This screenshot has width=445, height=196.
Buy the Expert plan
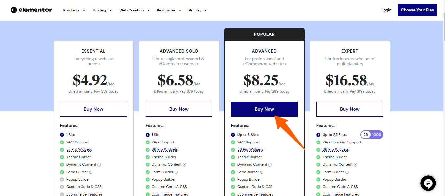click(x=350, y=109)
